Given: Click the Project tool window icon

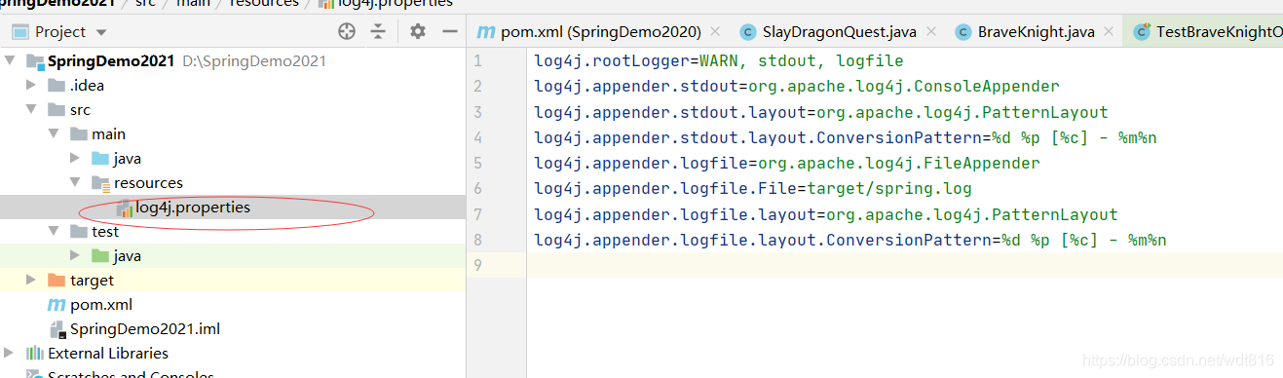Looking at the screenshot, I should coord(19,32).
